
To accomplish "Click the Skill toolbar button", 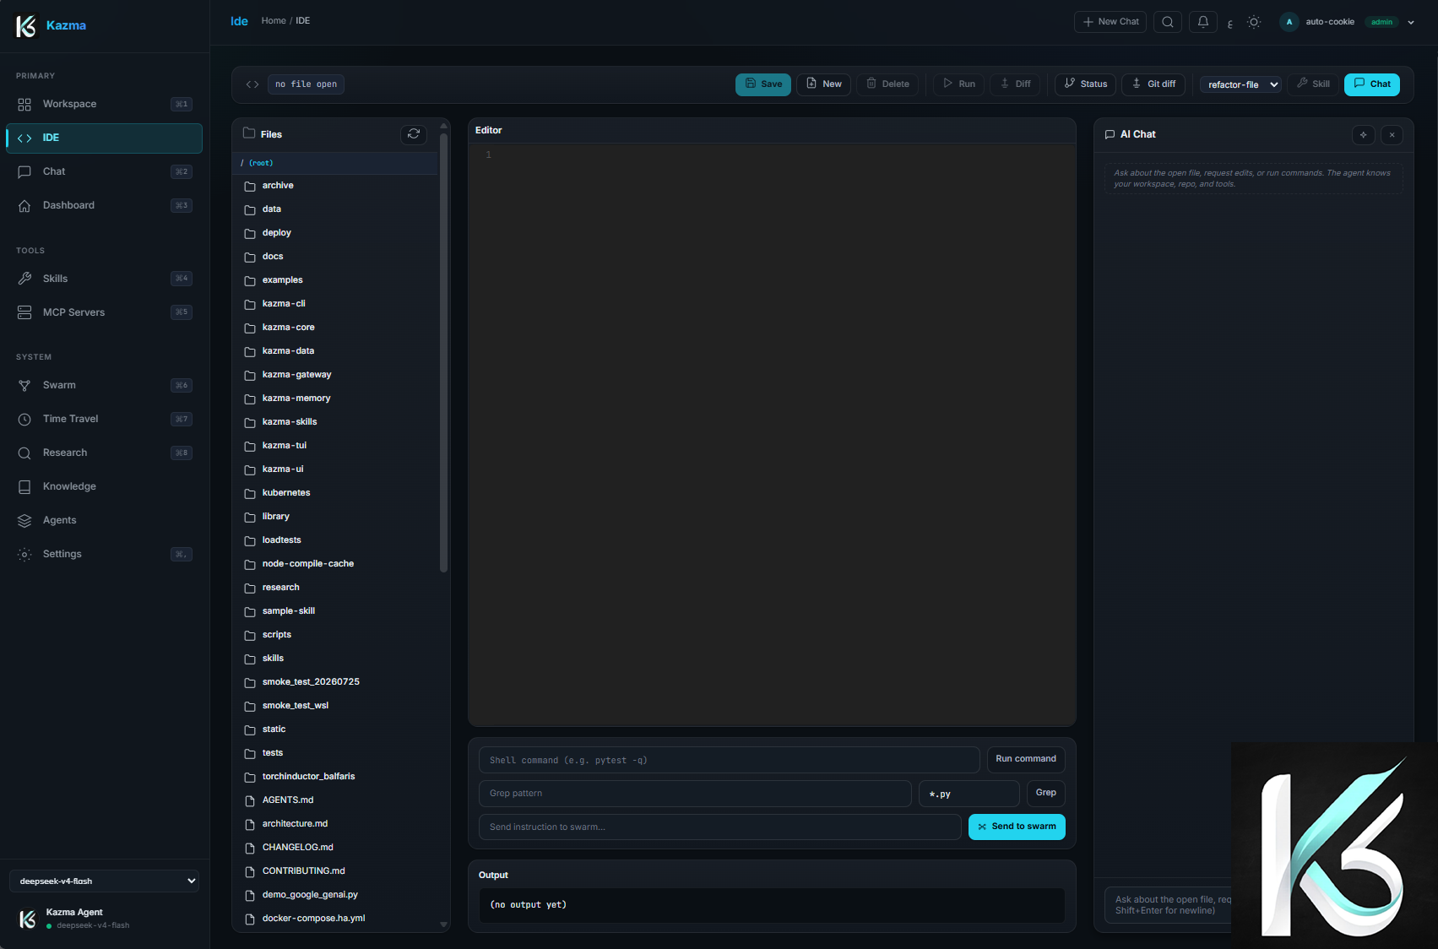I will click(1313, 84).
